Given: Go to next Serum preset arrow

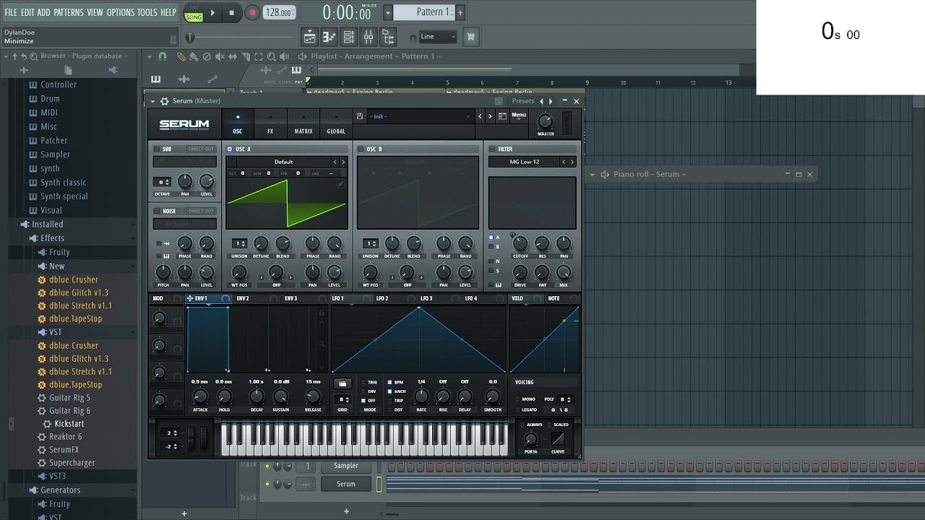Looking at the screenshot, I should point(490,116).
